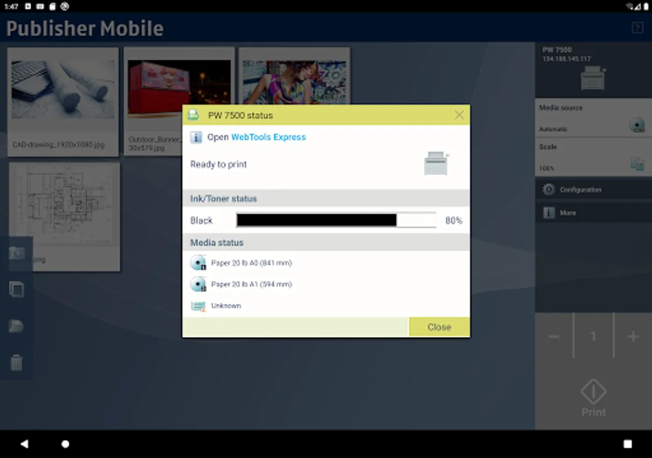Increase copies with plus button
The width and height of the screenshot is (652, 458).
[x=633, y=336]
